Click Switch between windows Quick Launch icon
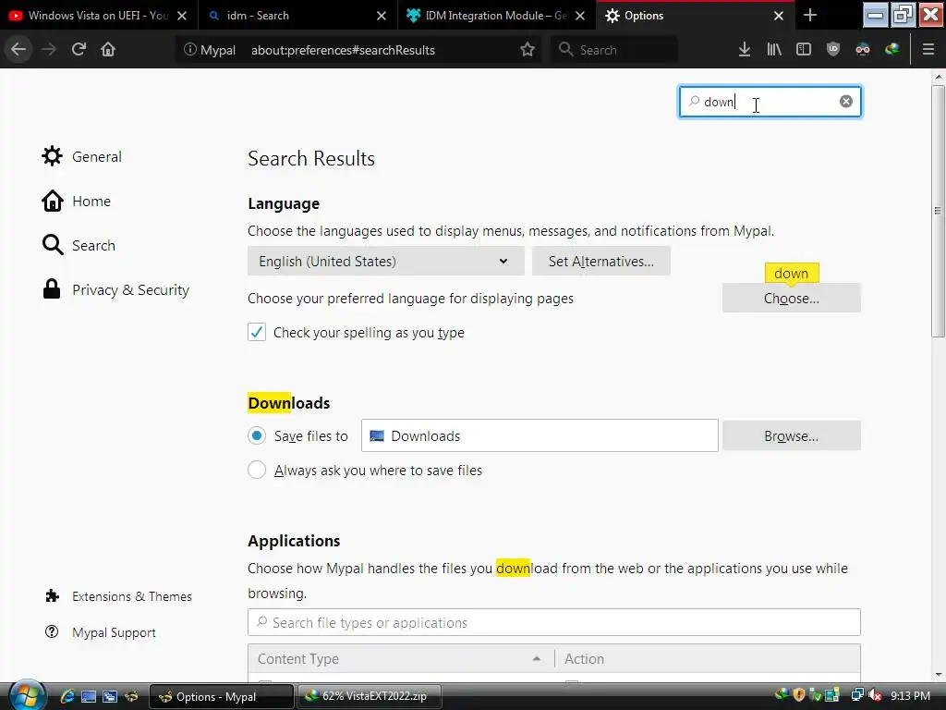 [x=110, y=696]
